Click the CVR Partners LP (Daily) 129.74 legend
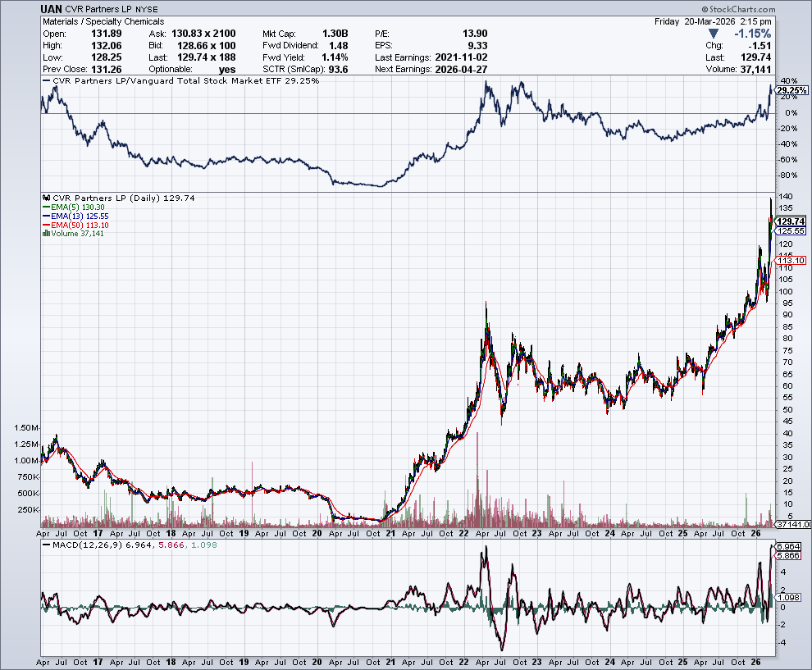The height and width of the screenshot is (670, 812). click(x=124, y=198)
